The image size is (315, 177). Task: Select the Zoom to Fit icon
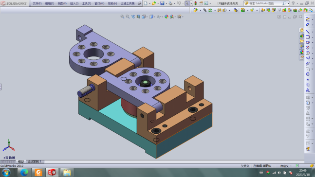122,17
